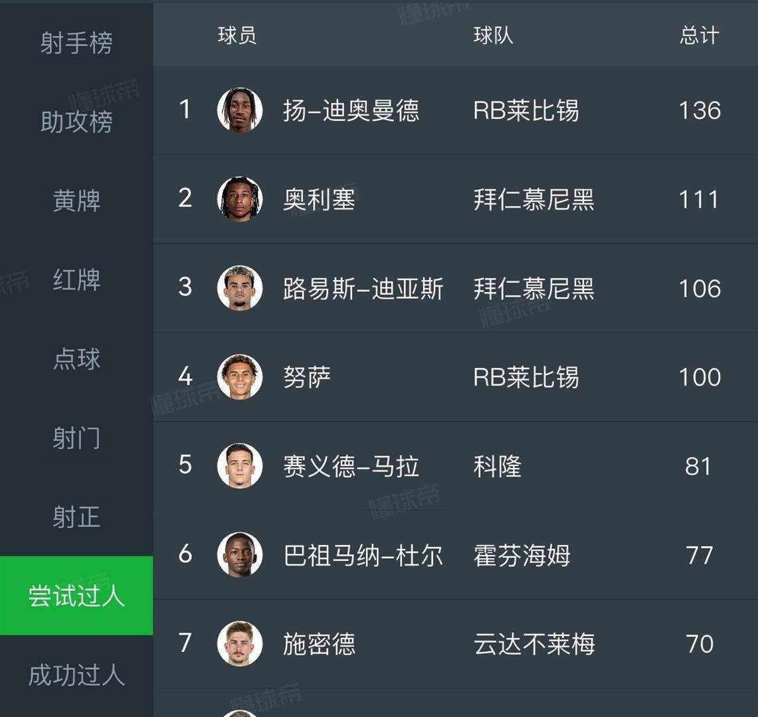The width and height of the screenshot is (758, 717).
Task: View the 红牌 rankings
Action: (x=75, y=281)
